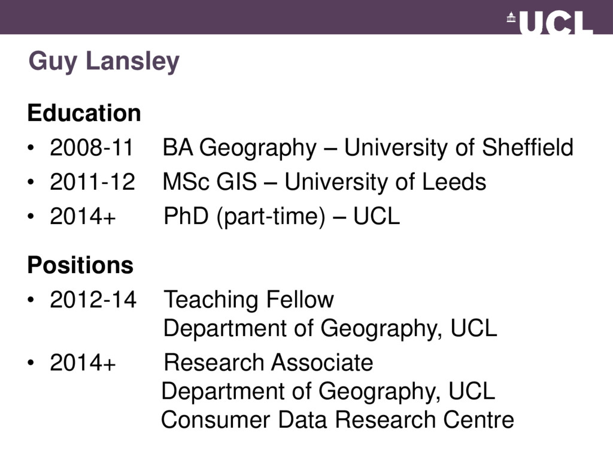Viewport: 613px width, 460px height.
Task: Click 'Department of Geography, UCL' under Research Associate
Action: click(x=329, y=392)
